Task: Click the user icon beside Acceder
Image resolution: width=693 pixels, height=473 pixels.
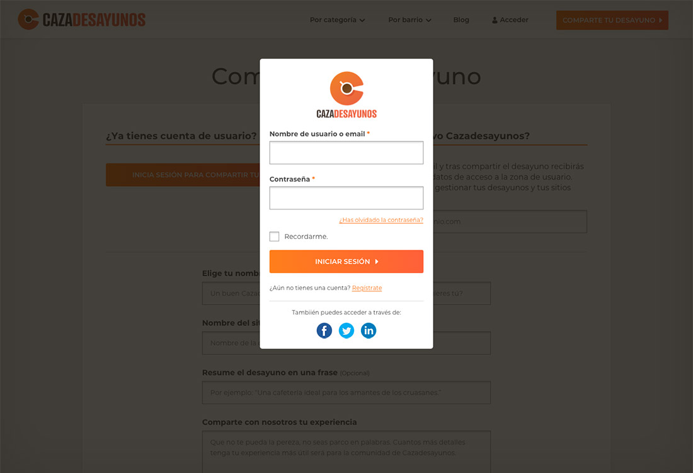Action: [495, 20]
